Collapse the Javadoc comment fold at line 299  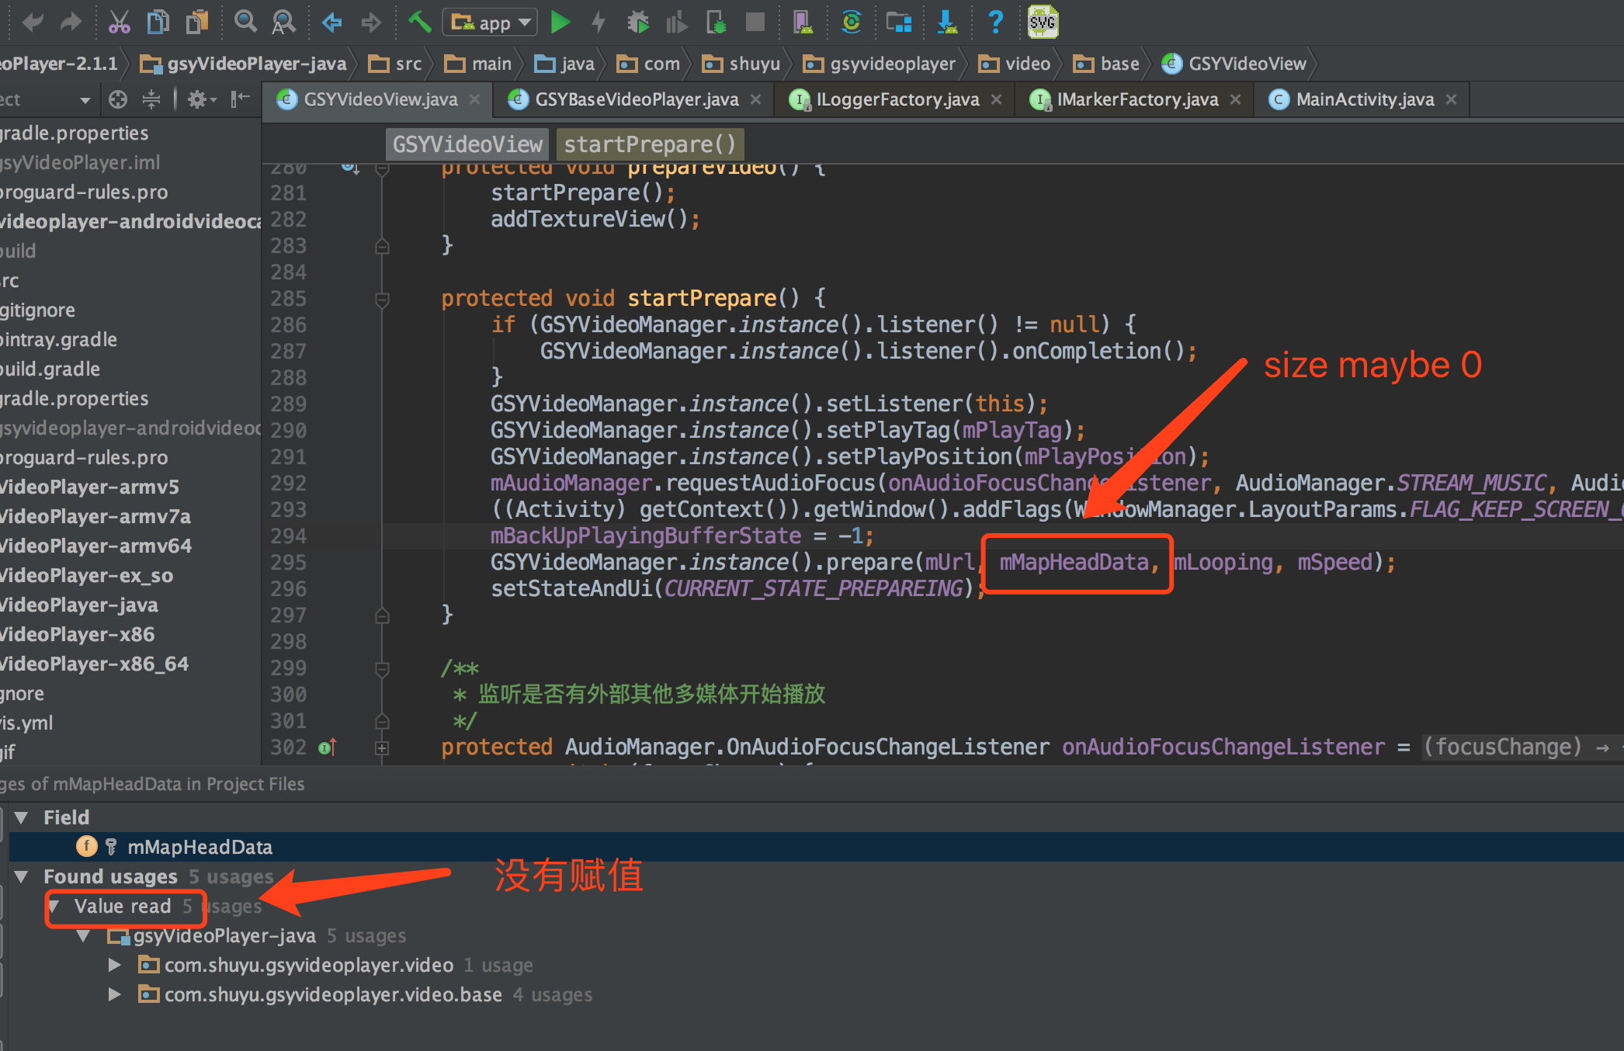tap(382, 668)
